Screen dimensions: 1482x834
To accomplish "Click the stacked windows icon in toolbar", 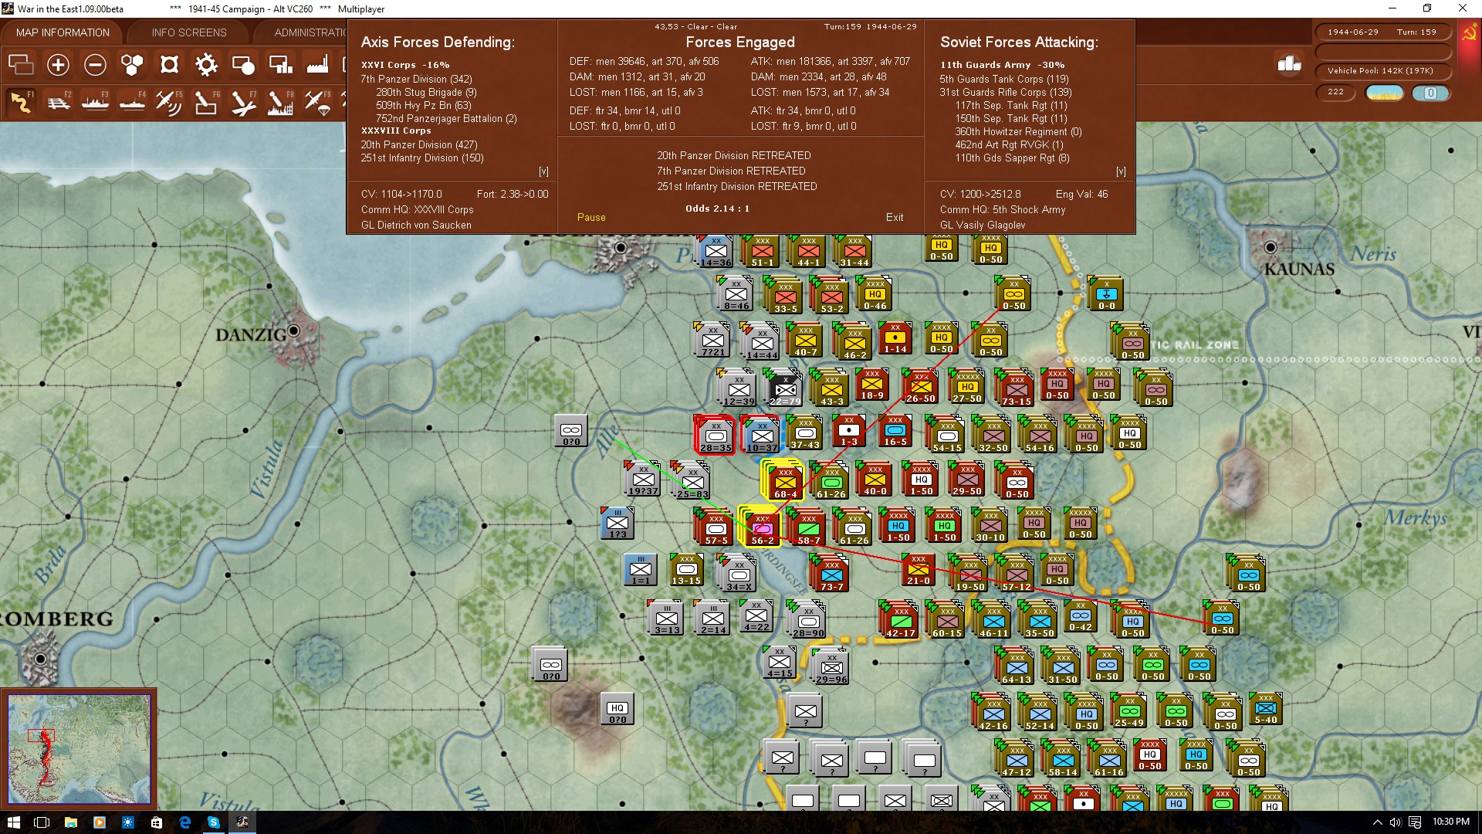I will pos(21,65).
